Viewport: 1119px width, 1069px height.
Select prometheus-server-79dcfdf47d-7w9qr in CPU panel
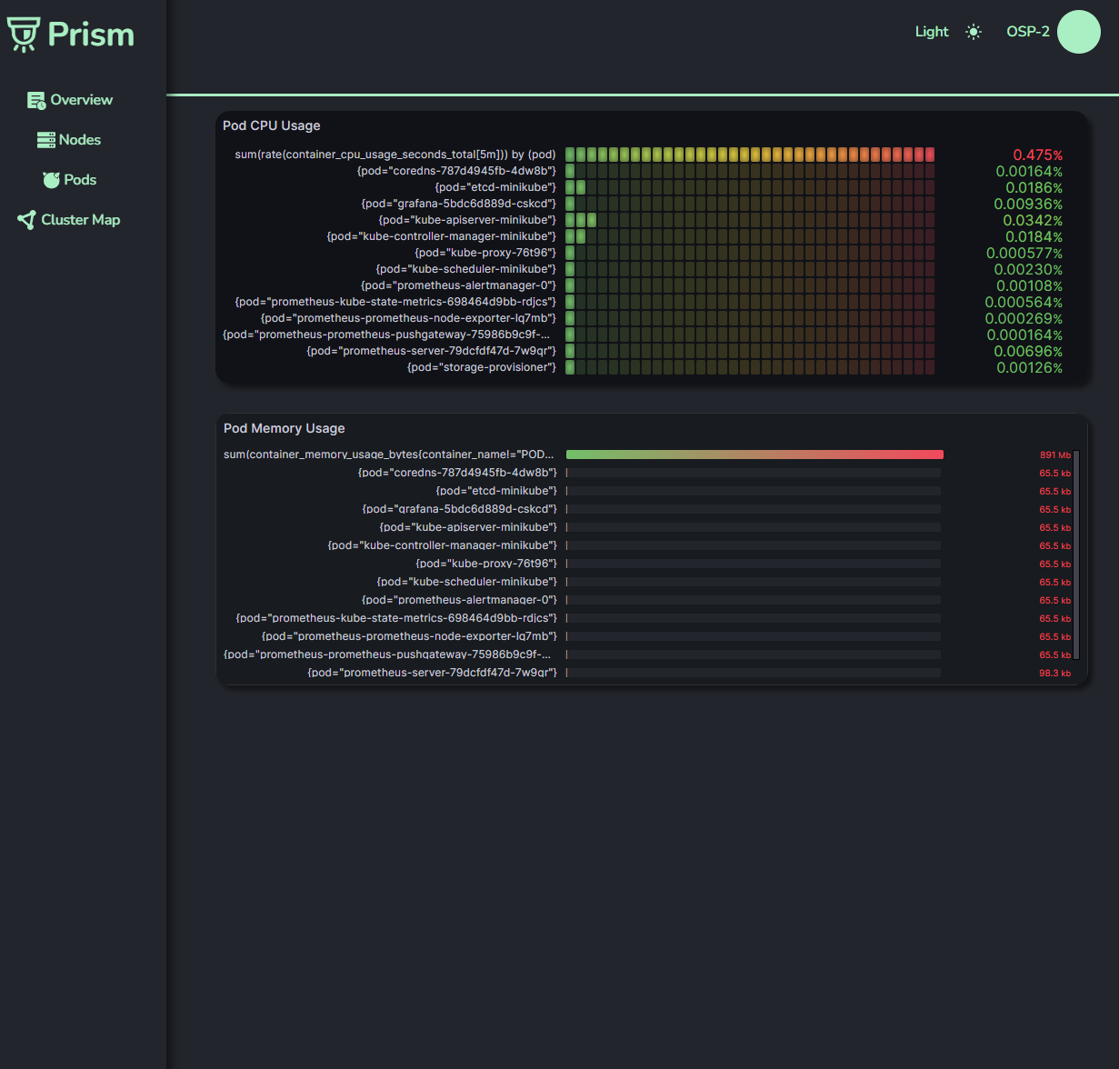[x=431, y=351]
